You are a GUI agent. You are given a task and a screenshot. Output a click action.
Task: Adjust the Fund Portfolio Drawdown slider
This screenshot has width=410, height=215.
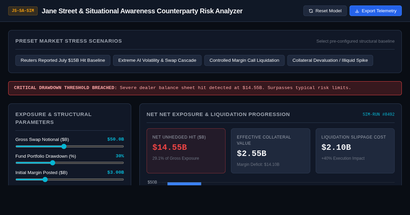click(70, 163)
